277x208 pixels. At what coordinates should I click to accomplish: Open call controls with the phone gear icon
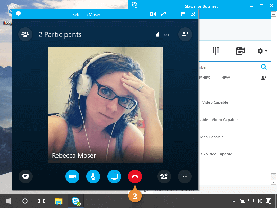click(164, 176)
